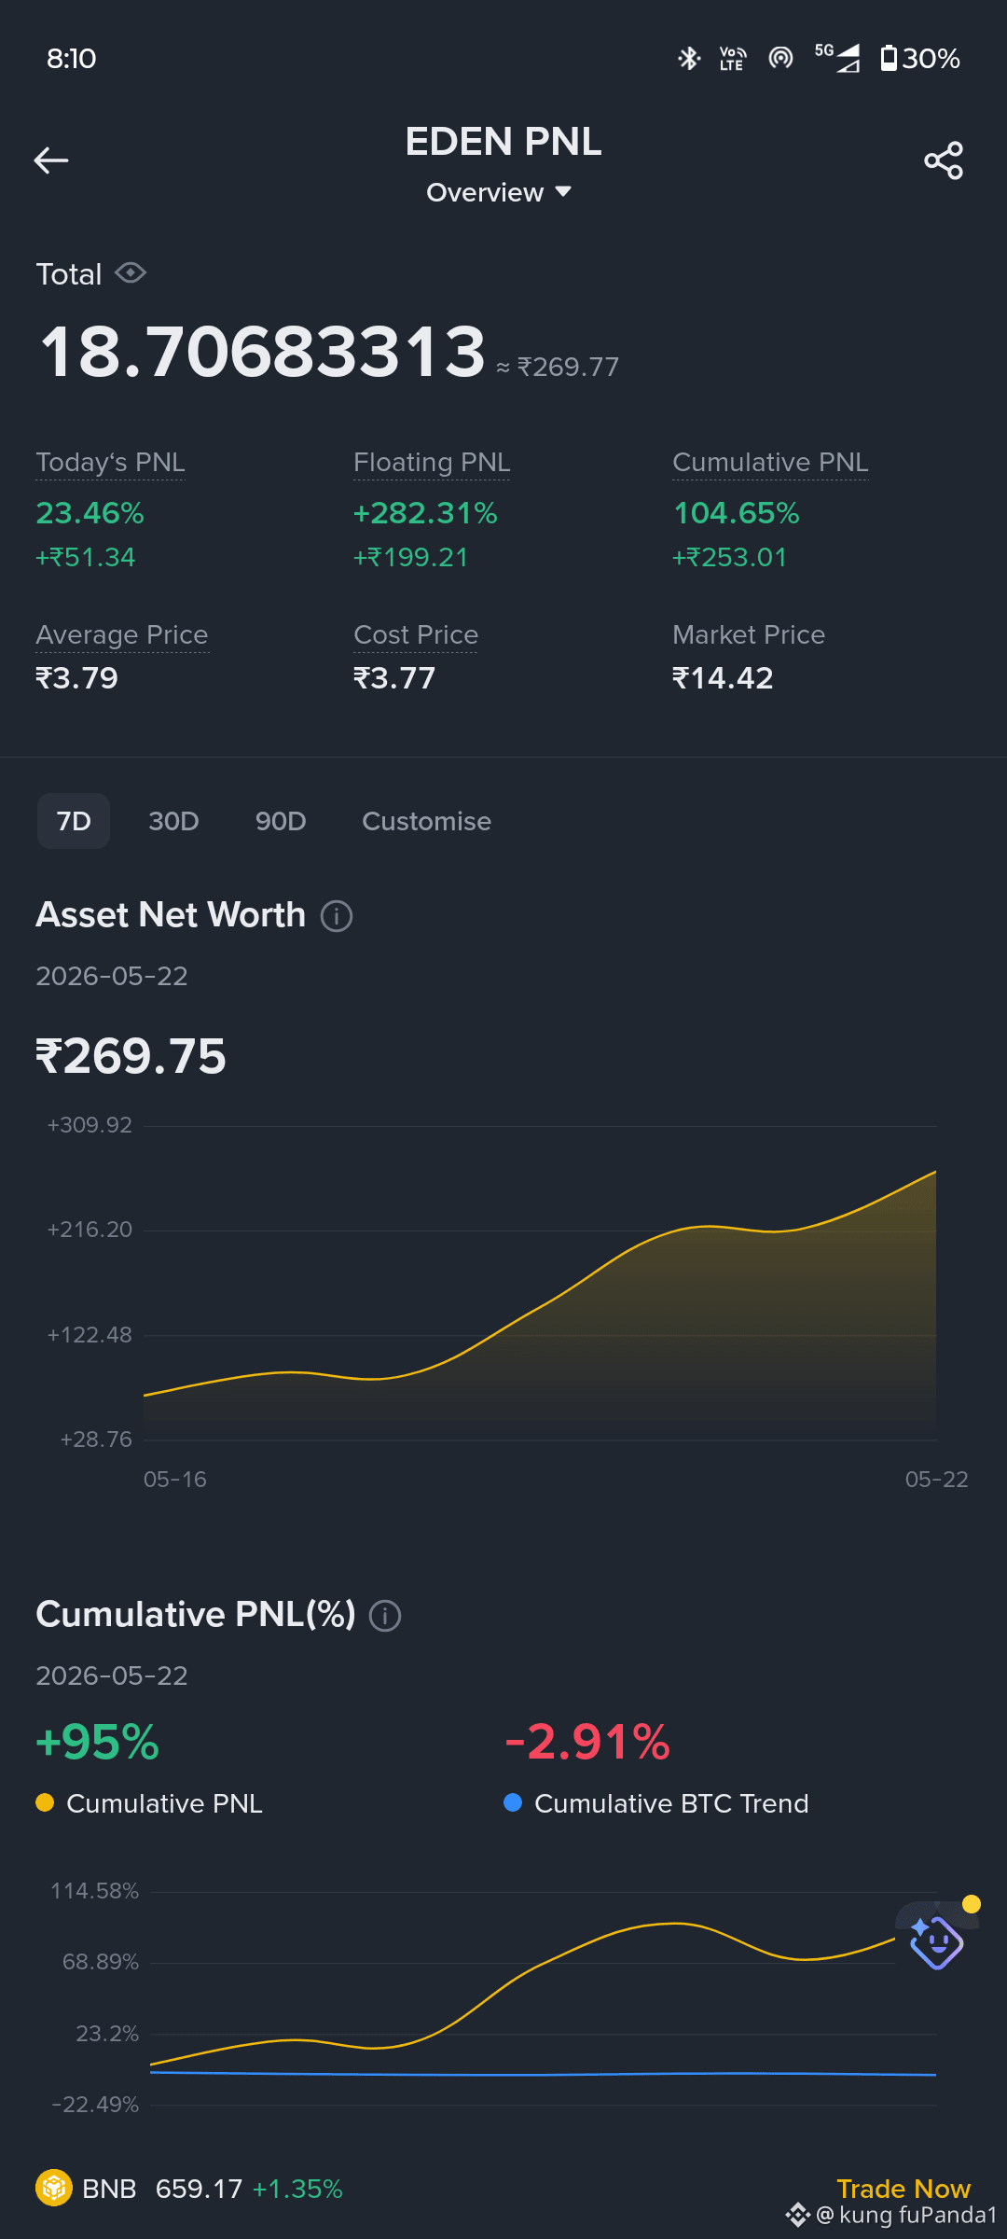This screenshot has width=1007, height=2239.
Task: Open Cumulative PNL(%) info icon
Action: 385,1616
